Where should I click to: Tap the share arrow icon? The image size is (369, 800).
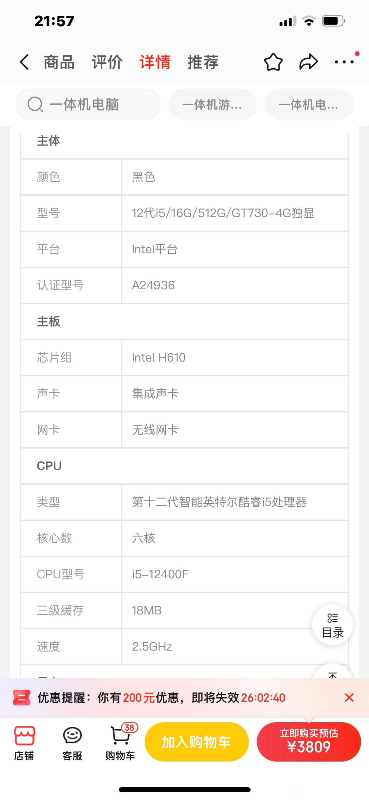tap(309, 62)
